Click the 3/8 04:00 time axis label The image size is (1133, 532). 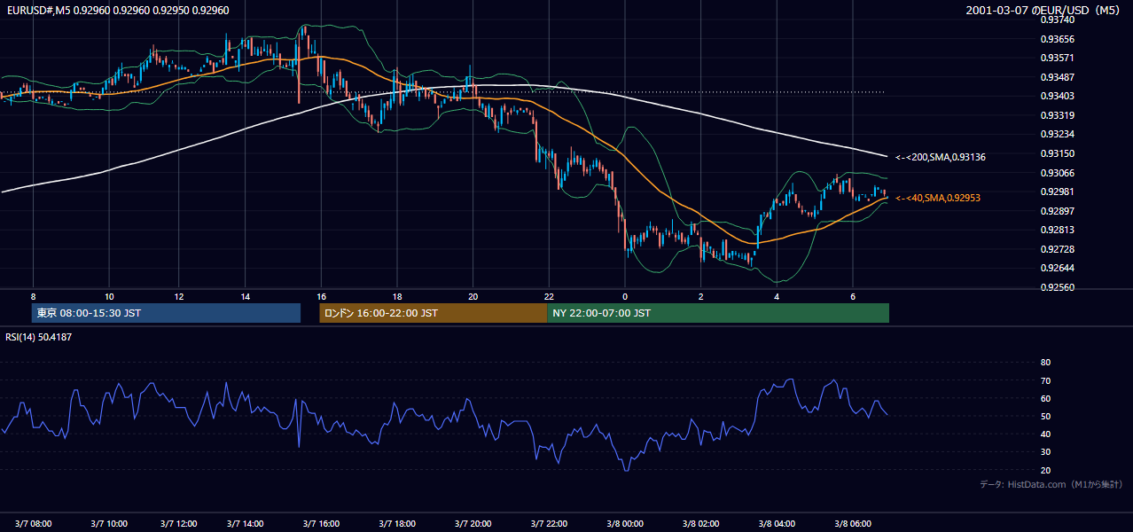pyautogui.click(x=777, y=524)
